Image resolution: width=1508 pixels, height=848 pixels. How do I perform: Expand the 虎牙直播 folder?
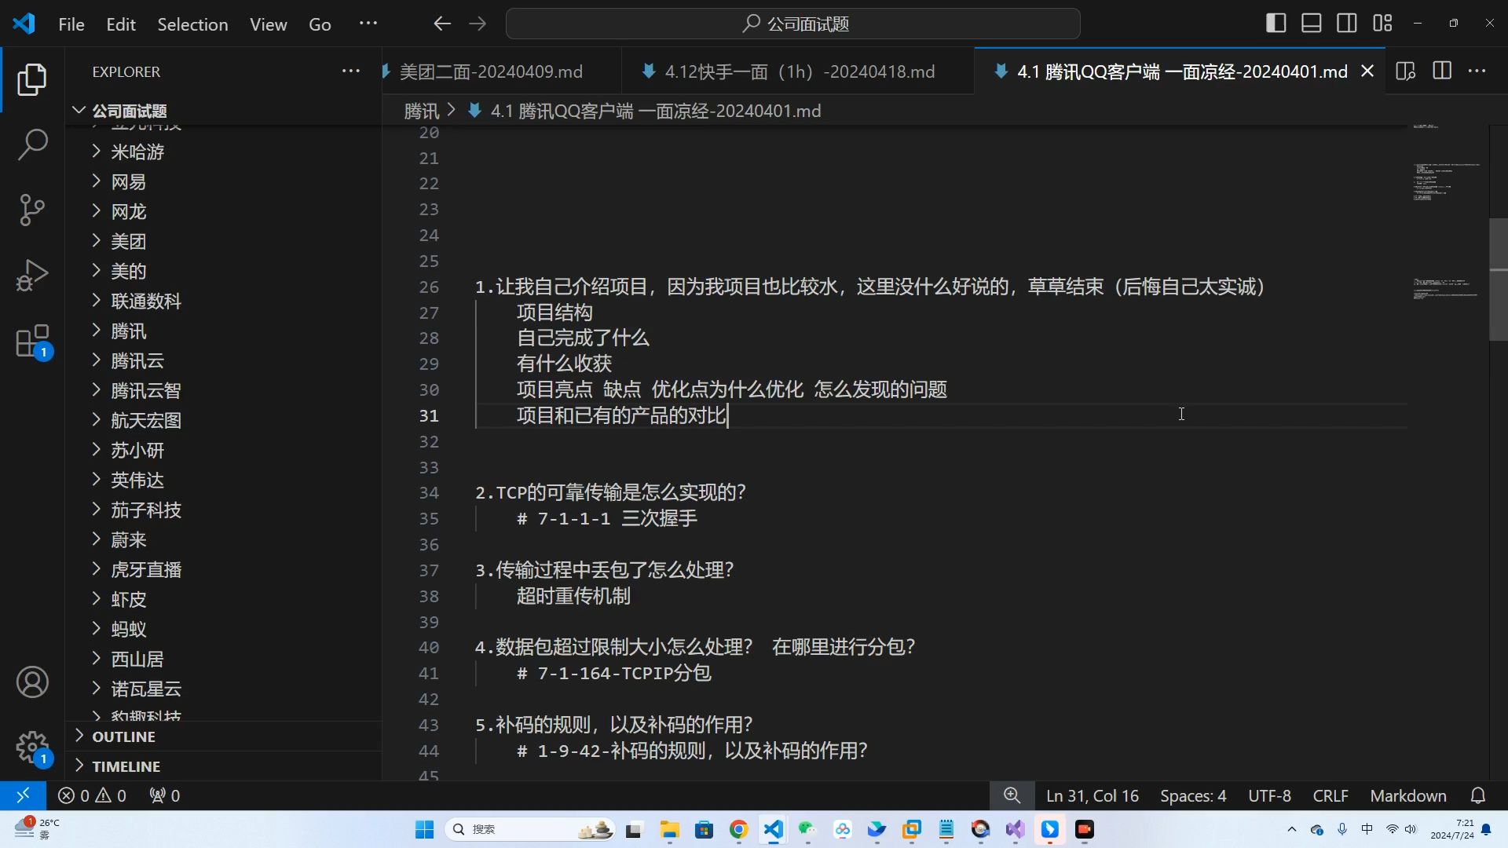click(x=224, y=569)
